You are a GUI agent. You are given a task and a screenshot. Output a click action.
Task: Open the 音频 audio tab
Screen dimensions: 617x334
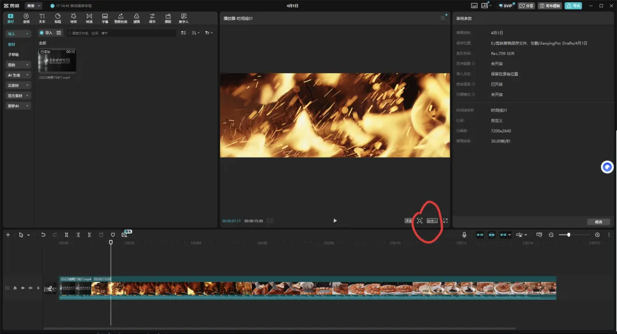(26, 18)
